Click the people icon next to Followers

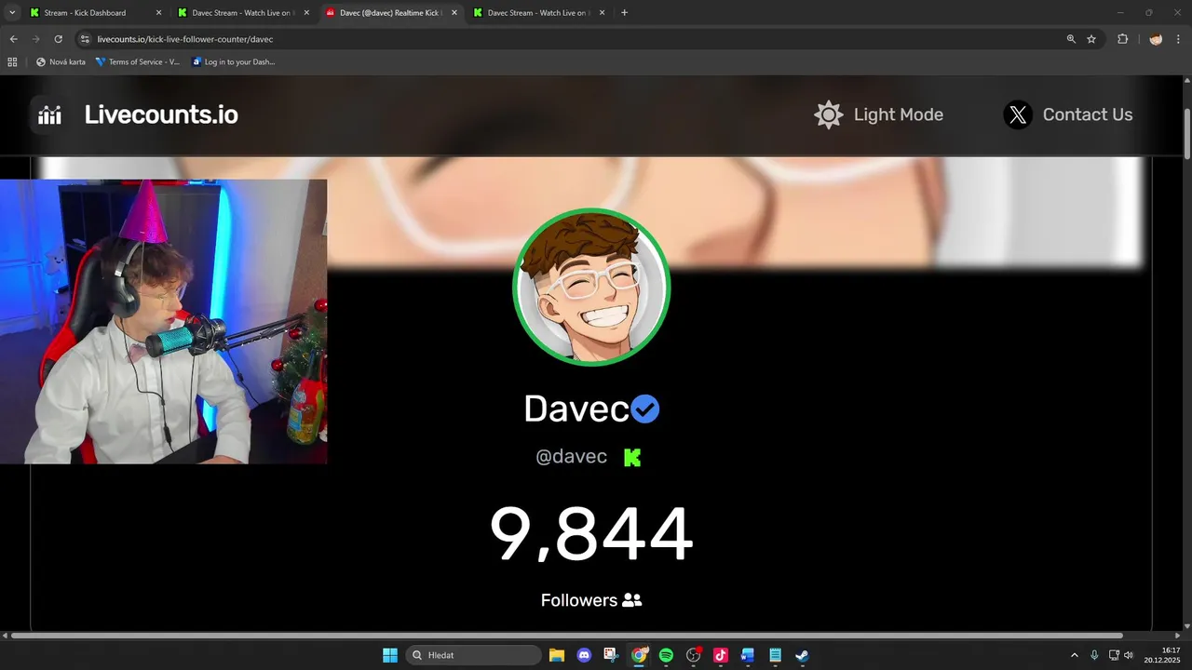point(632,600)
